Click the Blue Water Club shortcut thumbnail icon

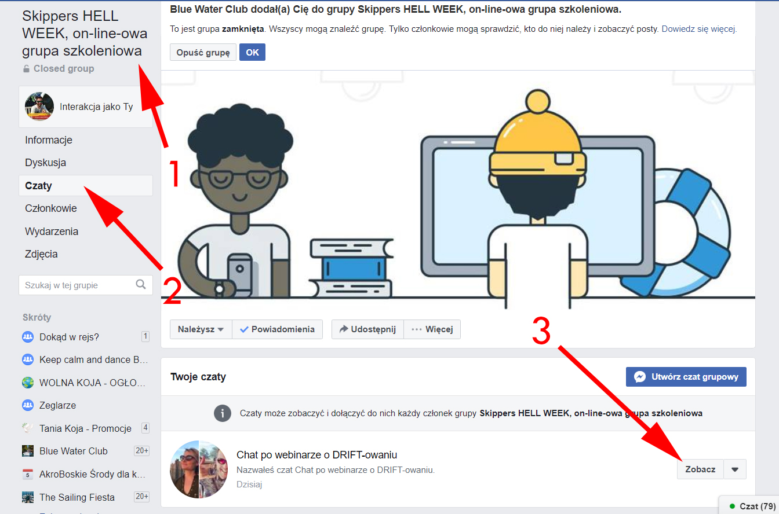pyautogui.click(x=28, y=451)
